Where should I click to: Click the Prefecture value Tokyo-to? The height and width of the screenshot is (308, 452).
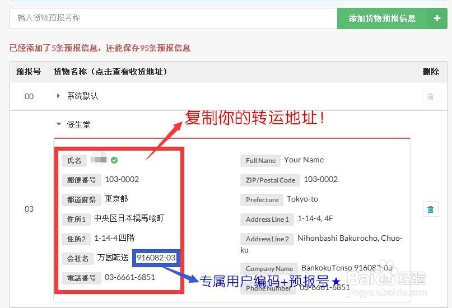click(302, 199)
